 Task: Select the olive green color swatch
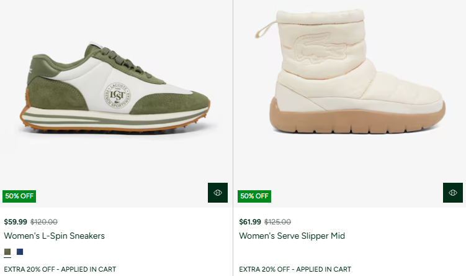[x=7, y=252]
